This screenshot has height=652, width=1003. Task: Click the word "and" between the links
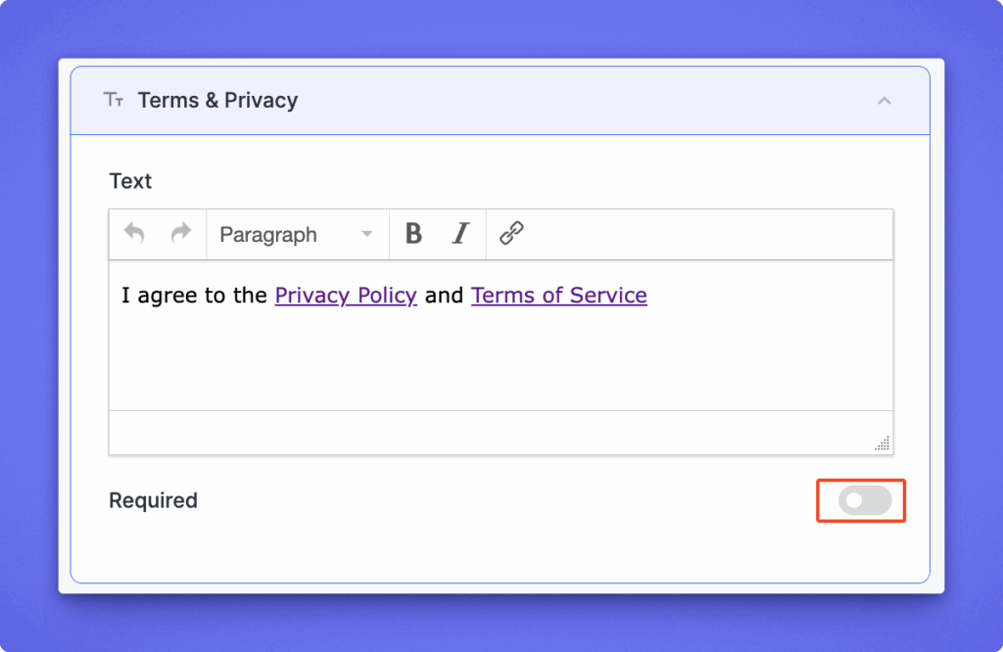(444, 296)
